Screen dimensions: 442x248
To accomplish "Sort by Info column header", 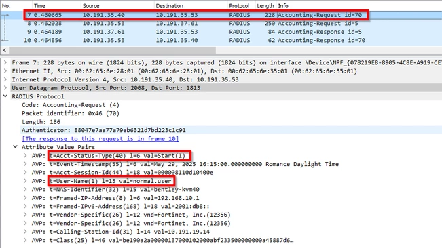I will click(283, 6).
